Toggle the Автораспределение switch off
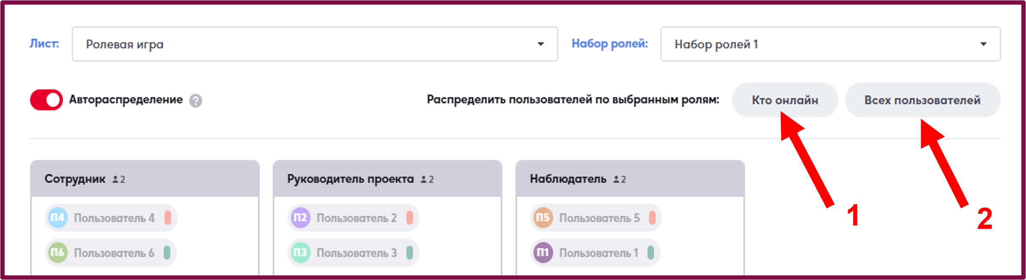This screenshot has height=280, width=1026. (x=46, y=100)
